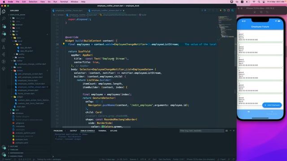Click the editor's horizontal scrollbar thumb
287x161 pixels.
96,127
